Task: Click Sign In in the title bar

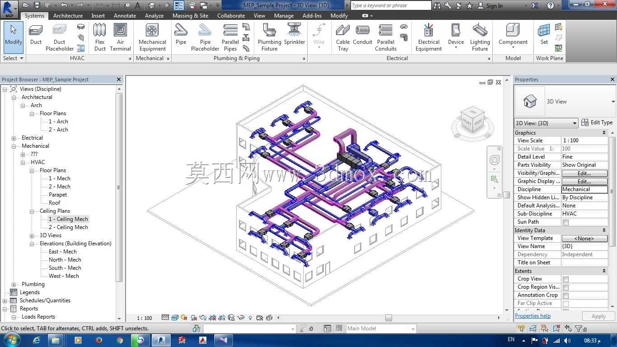Action: click(x=490, y=5)
